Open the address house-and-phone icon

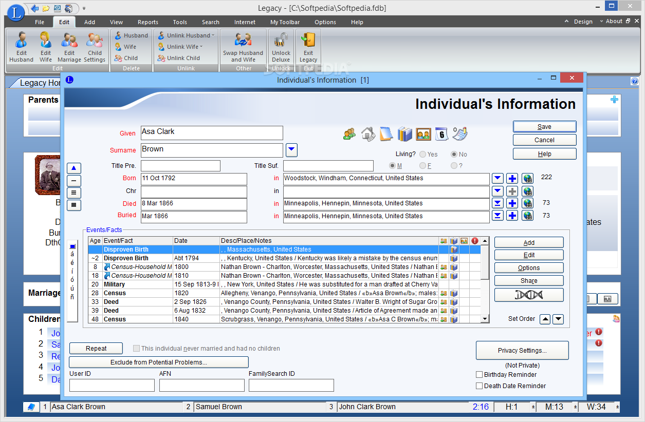click(x=368, y=134)
